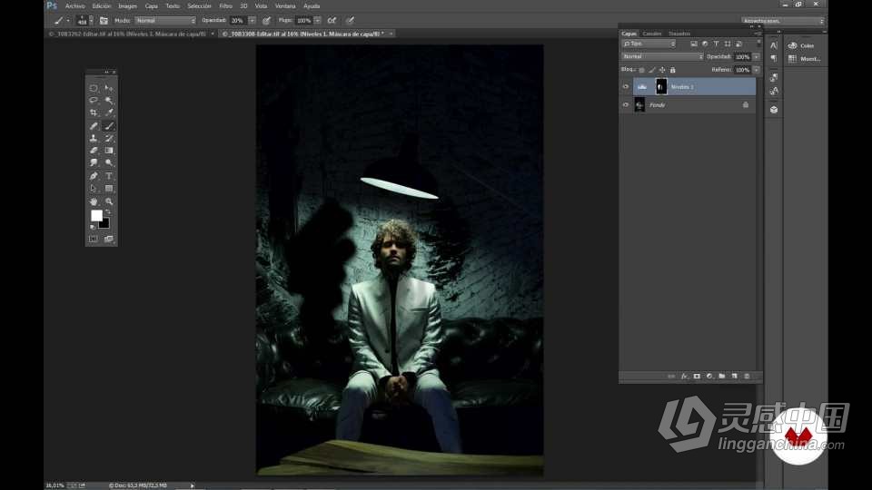Select the Brush tool in toolbox

click(x=109, y=125)
